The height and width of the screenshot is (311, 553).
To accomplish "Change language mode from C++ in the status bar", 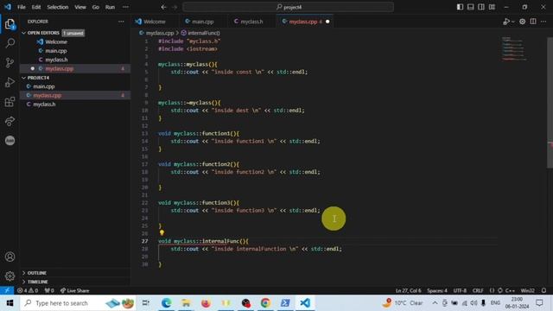I will point(510,290).
